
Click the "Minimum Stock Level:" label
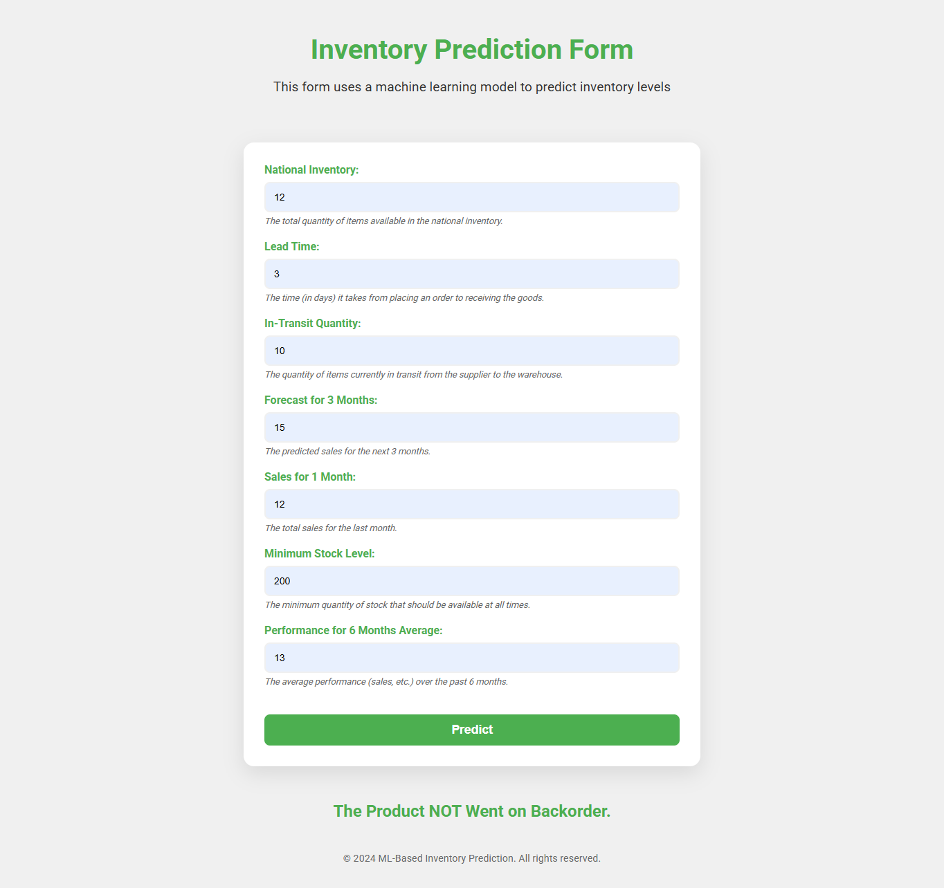320,554
